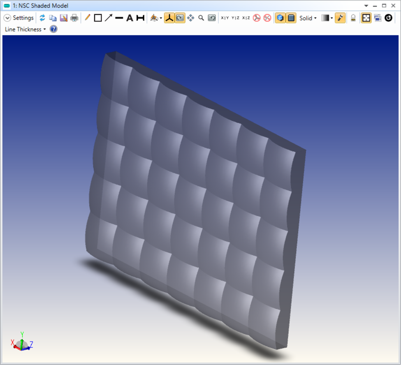Switch to the X|Y view

(x=227, y=18)
